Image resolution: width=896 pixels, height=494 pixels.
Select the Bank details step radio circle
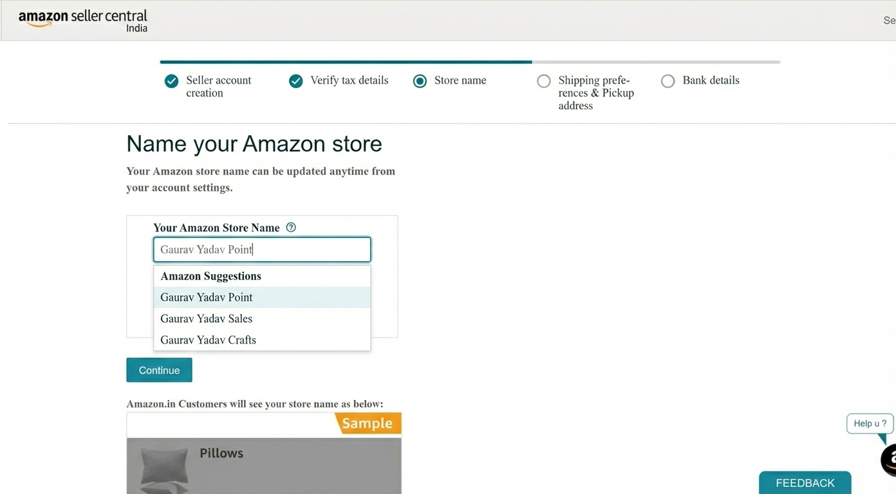pyautogui.click(x=668, y=81)
